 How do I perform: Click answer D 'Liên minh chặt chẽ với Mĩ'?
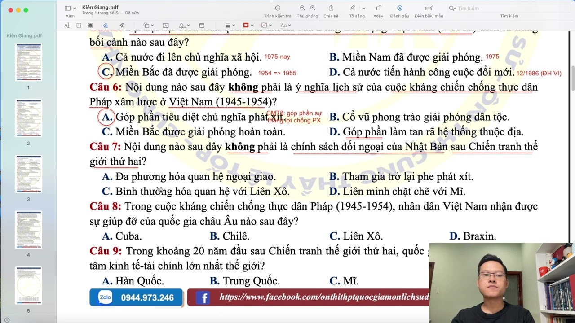click(x=397, y=192)
